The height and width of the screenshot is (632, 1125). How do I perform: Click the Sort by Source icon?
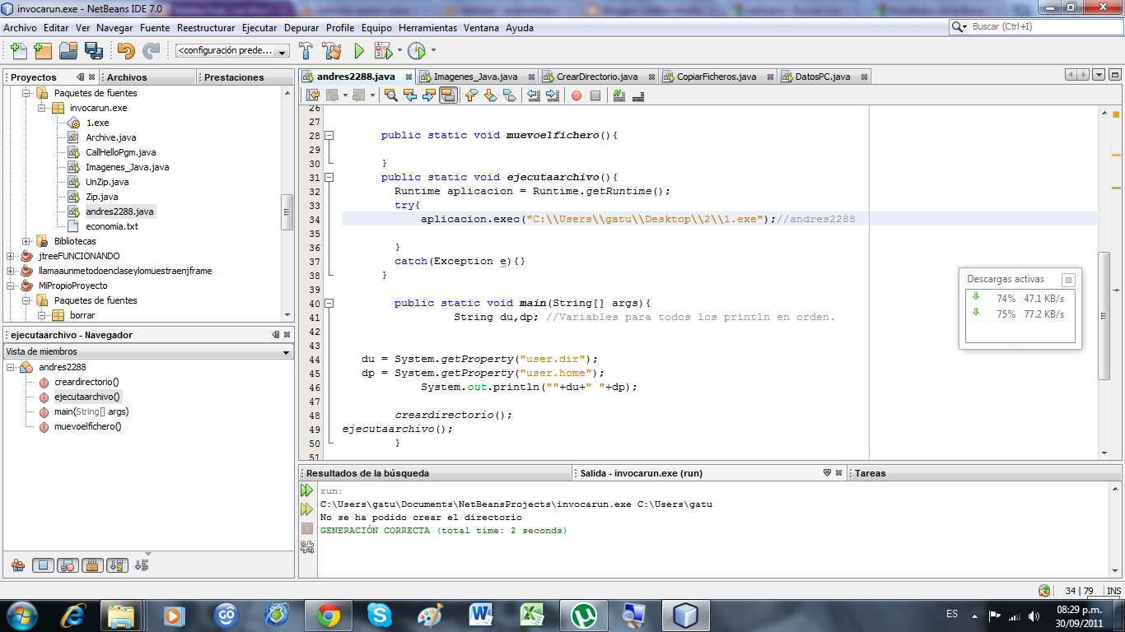142,565
